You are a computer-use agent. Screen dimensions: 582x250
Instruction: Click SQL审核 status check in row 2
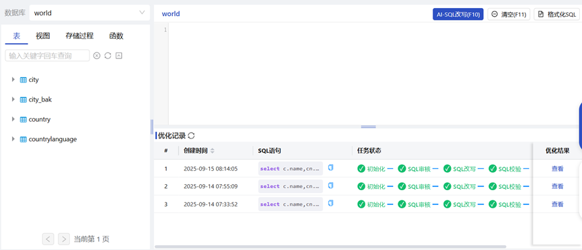tap(402, 186)
